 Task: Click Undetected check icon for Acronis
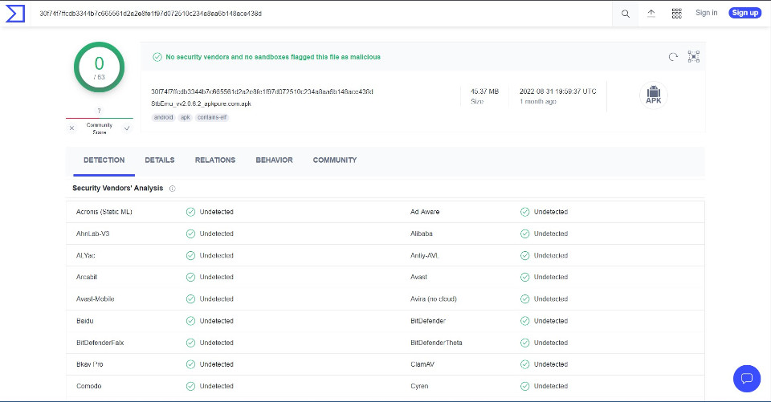(x=191, y=212)
